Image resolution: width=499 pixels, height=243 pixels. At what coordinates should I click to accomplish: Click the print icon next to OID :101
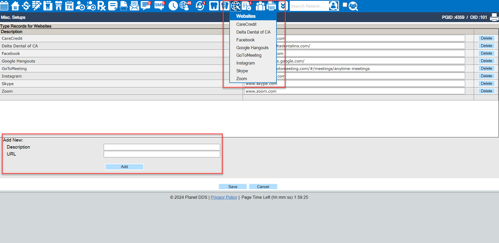[x=494, y=17]
